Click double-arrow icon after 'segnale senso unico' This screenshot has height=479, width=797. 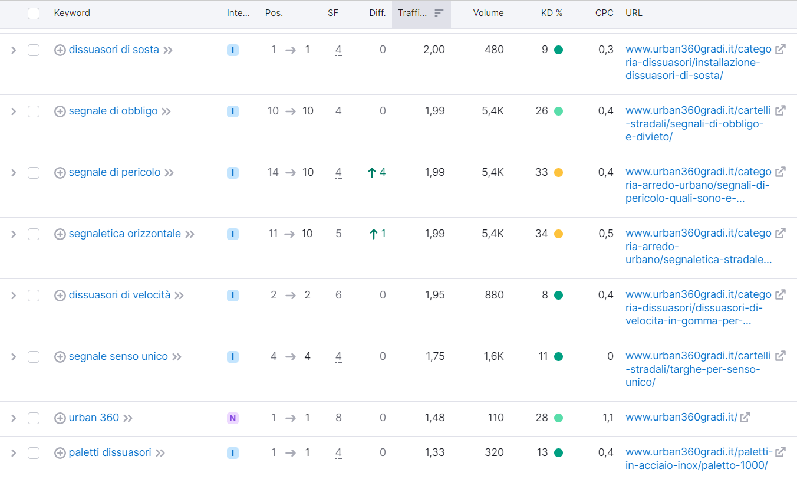pos(177,357)
